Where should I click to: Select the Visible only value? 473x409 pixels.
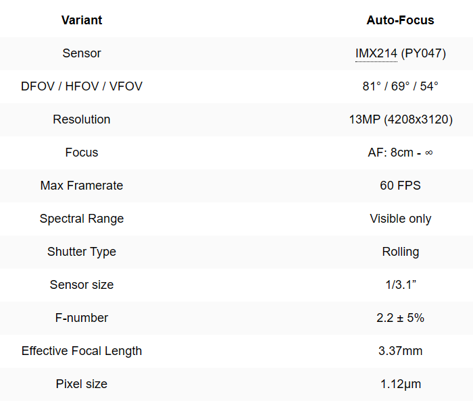pos(401,219)
